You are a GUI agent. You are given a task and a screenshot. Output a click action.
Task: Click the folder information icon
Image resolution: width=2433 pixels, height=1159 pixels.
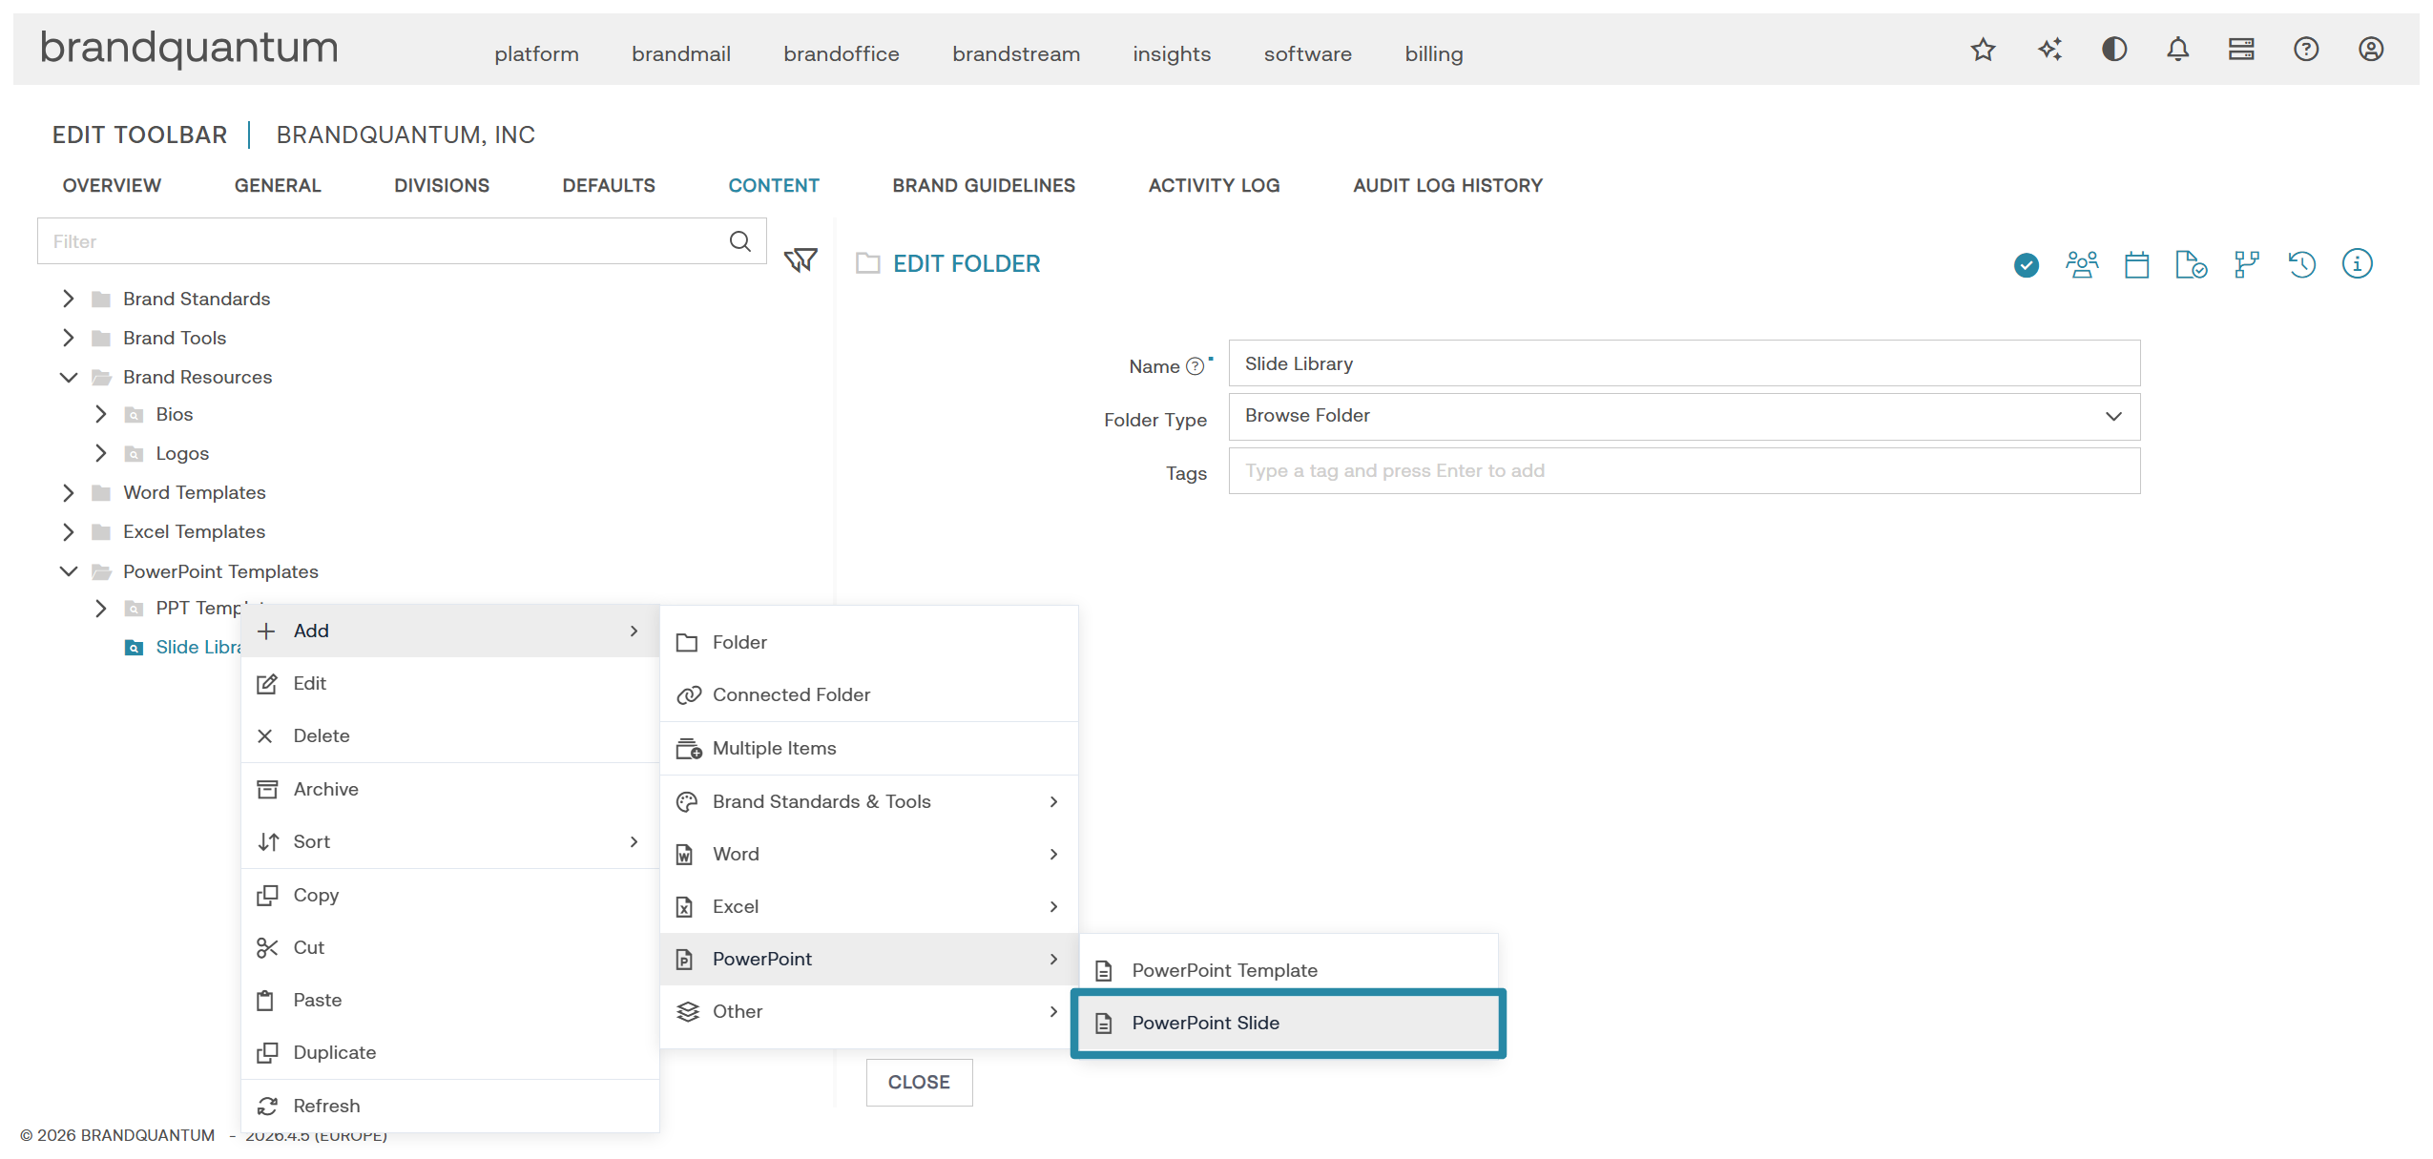tap(2357, 264)
